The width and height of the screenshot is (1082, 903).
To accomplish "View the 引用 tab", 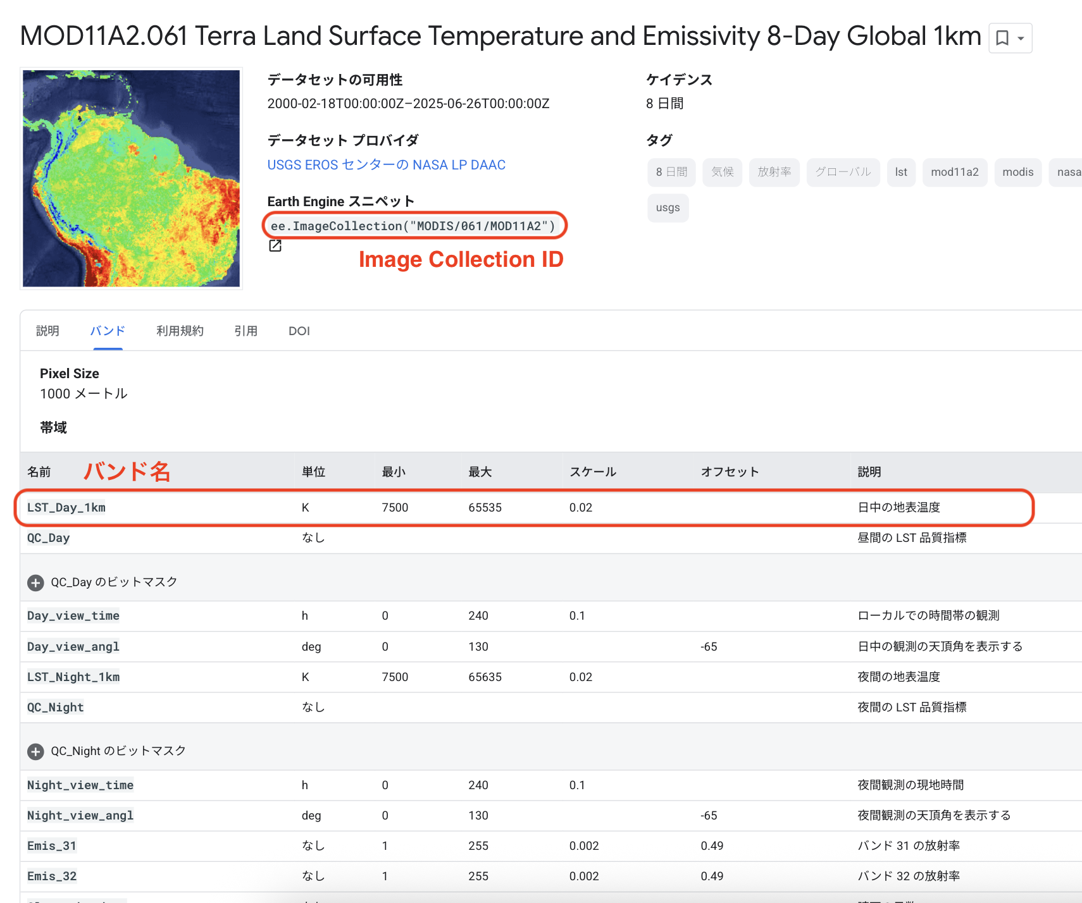I will (x=246, y=331).
